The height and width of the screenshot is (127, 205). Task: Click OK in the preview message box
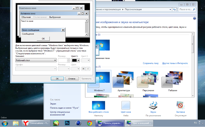[43, 39]
